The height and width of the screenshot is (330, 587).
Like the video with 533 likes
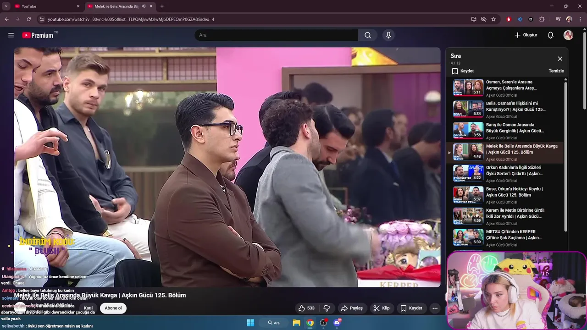(307, 308)
